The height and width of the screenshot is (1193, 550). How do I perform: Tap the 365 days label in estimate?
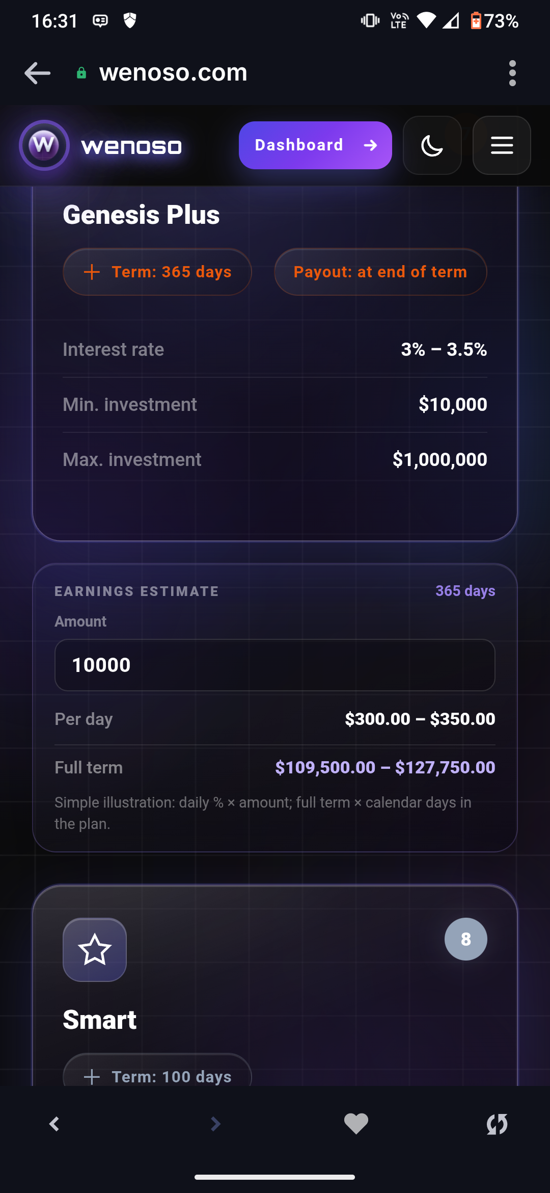tap(465, 591)
